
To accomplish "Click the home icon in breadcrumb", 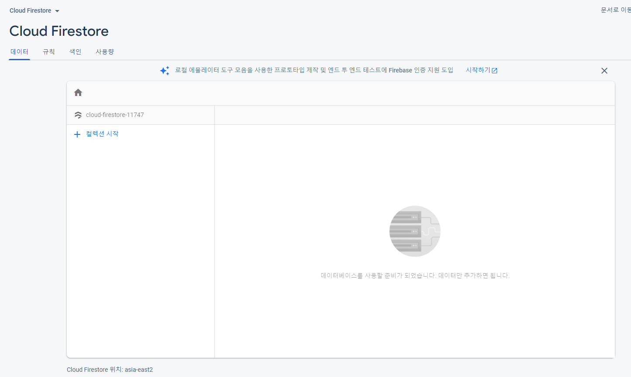I will (x=78, y=93).
